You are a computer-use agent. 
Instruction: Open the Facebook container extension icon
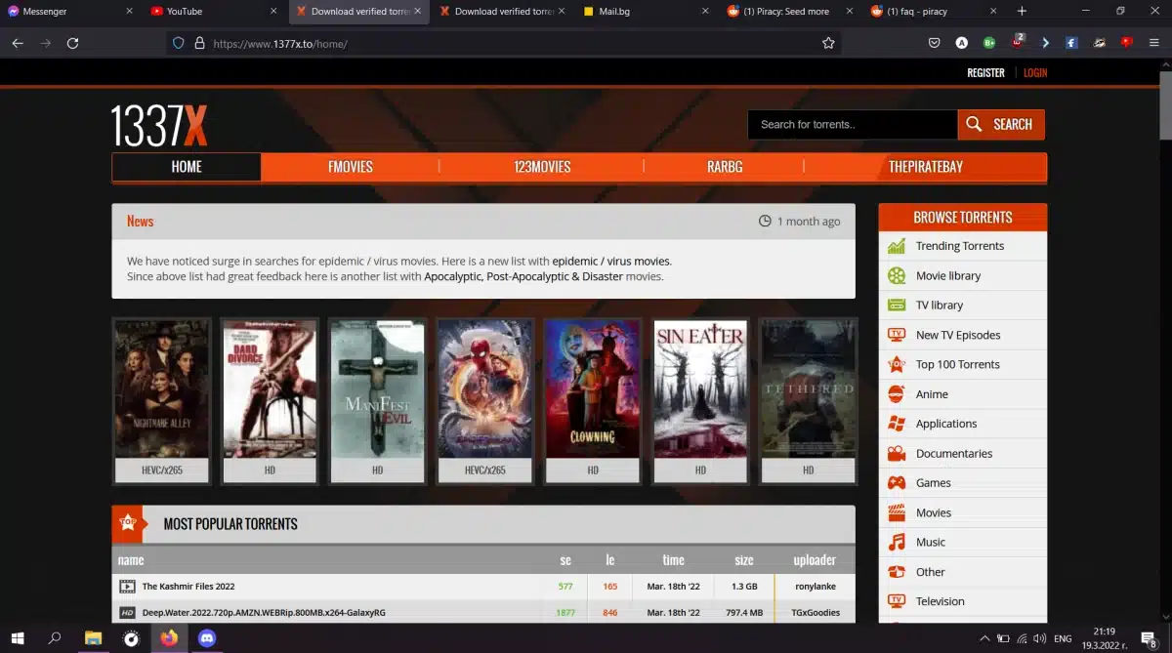coord(1071,43)
